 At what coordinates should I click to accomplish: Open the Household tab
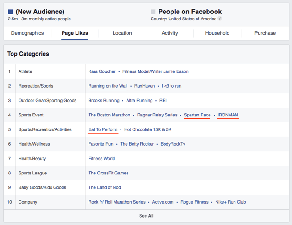pos(217,33)
